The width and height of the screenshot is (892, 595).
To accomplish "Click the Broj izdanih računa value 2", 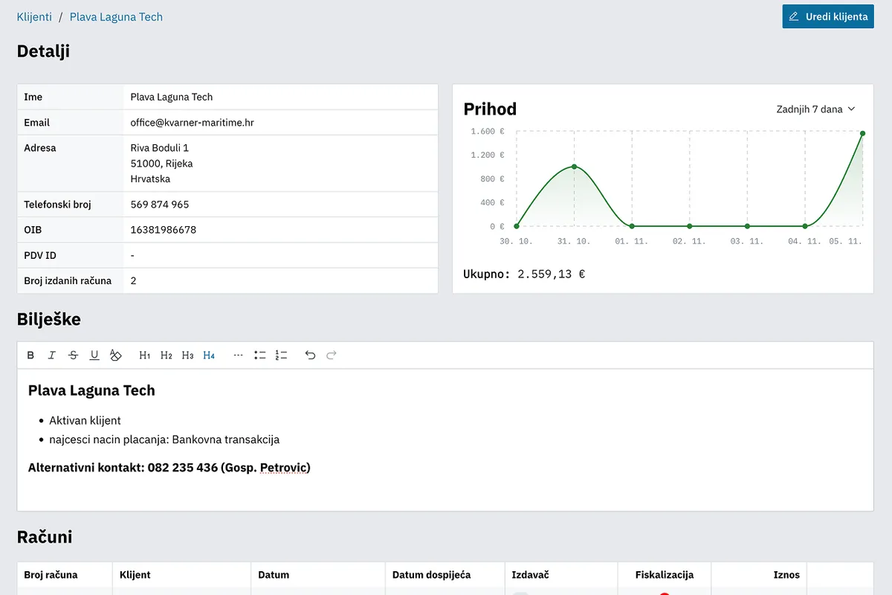I will click(133, 280).
